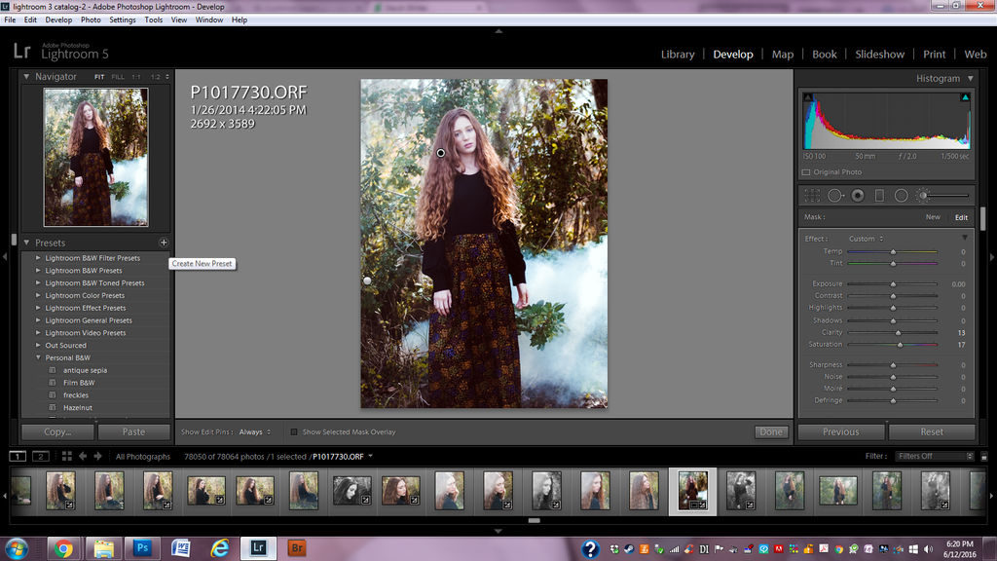This screenshot has height=561, width=997.
Task: Open the File menu
Action: (10, 19)
